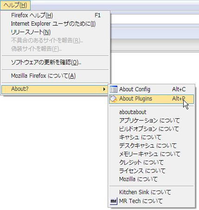Screen dimensions: 199x210
Task: Open リリースノート(N) menu entry
Action: (55, 32)
